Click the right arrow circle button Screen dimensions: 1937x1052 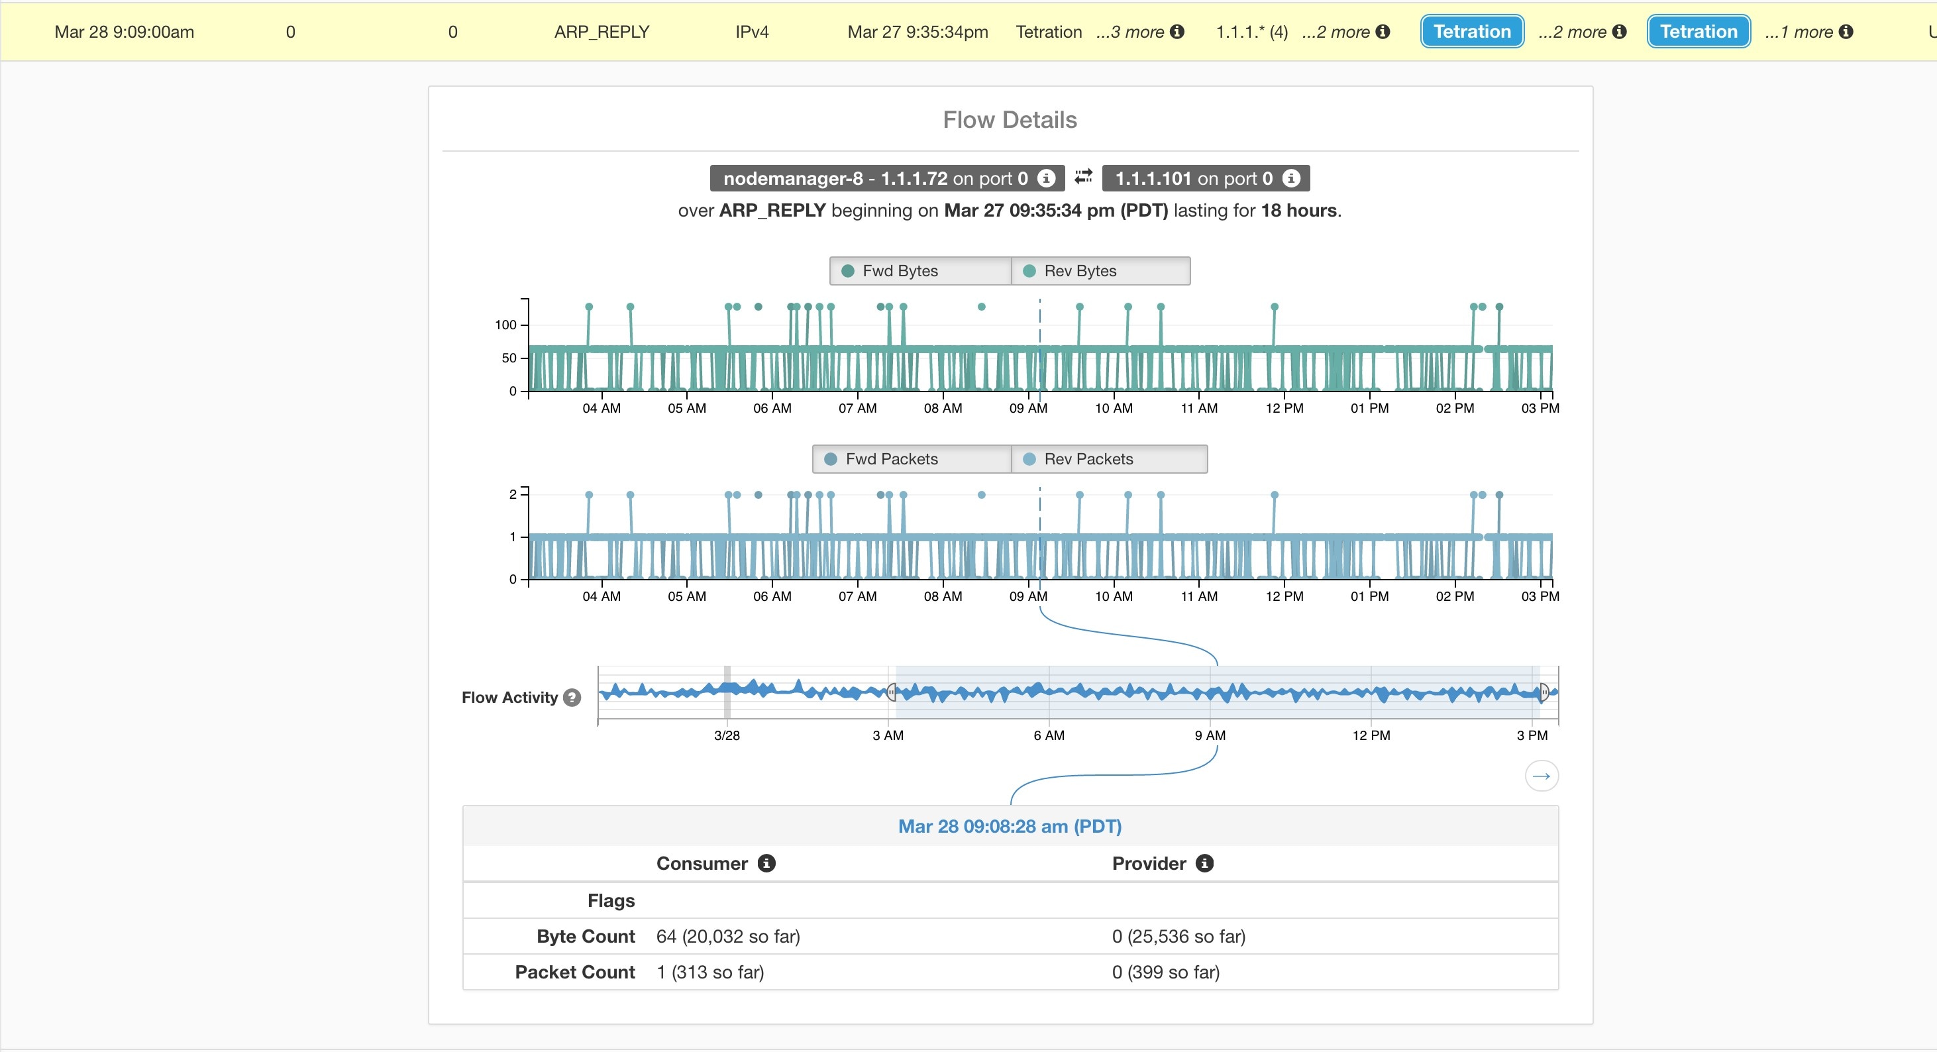pos(1542,776)
